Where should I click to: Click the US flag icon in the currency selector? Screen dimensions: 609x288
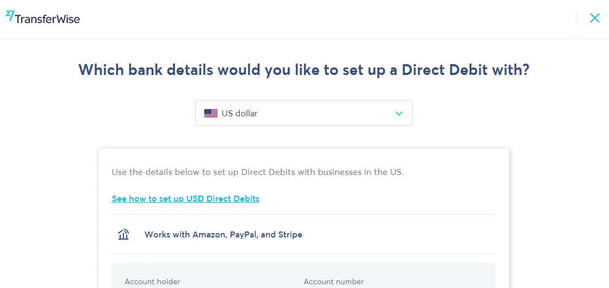(211, 114)
